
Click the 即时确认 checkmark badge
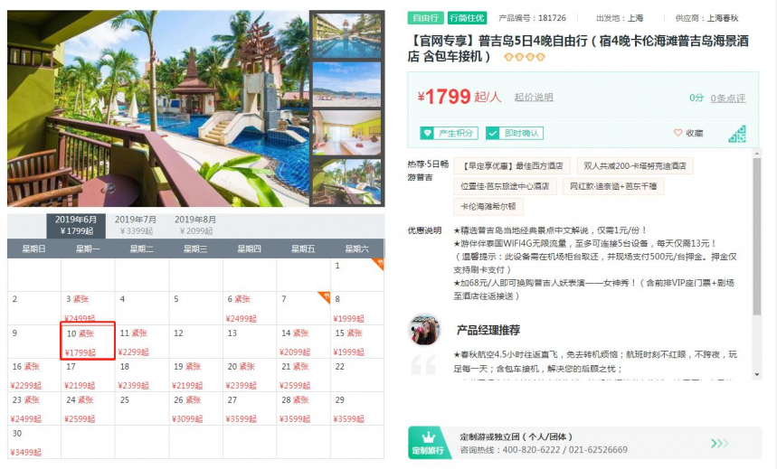coord(515,133)
